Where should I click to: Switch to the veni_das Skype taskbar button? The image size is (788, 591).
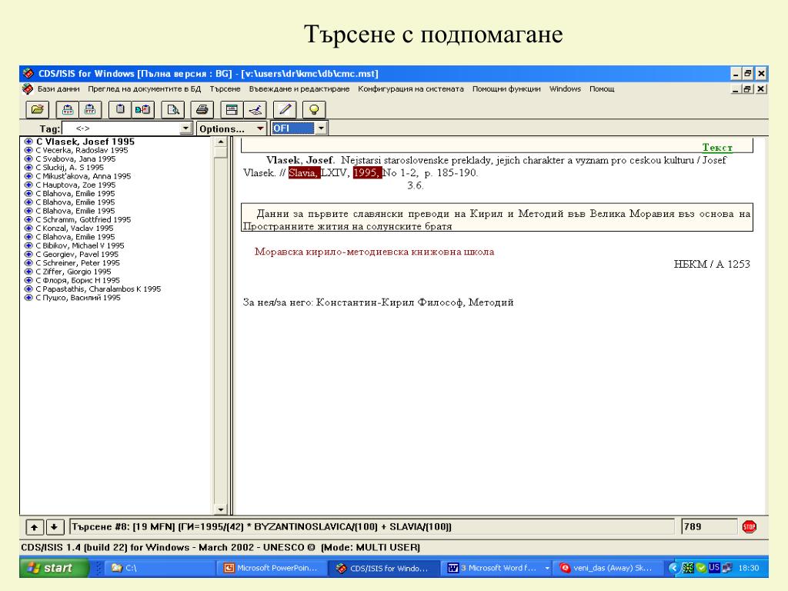tap(607, 568)
